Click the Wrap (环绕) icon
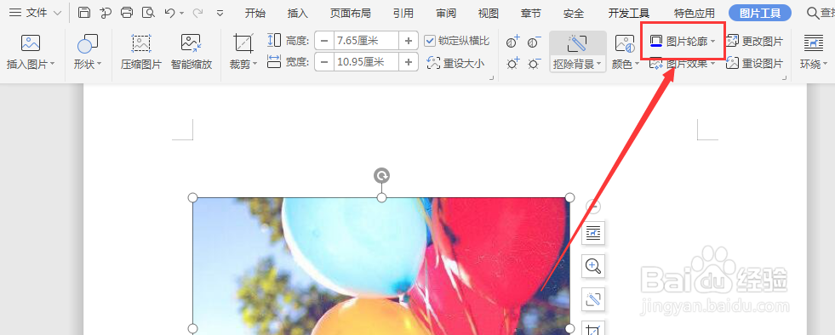This screenshot has width=835, height=335. click(x=813, y=43)
